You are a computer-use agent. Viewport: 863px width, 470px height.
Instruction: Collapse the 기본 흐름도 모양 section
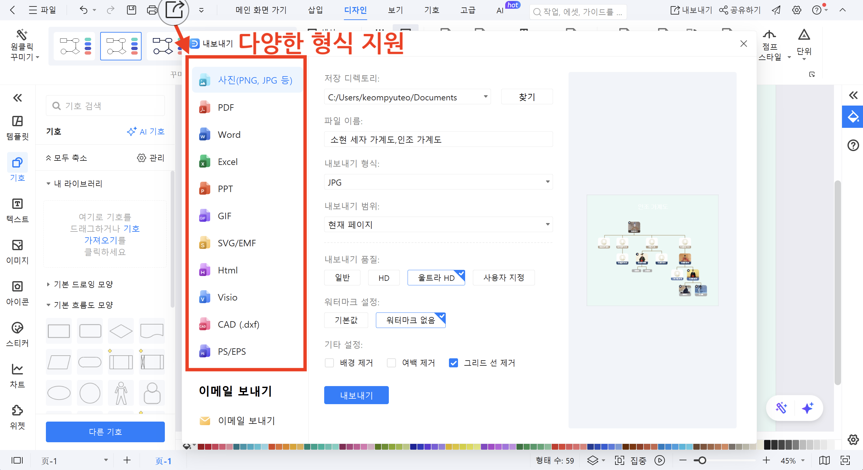48,305
